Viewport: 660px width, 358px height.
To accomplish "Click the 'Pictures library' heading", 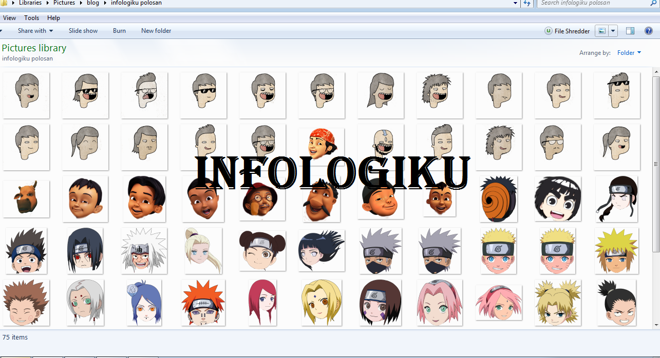I will pyautogui.click(x=34, y=48).
